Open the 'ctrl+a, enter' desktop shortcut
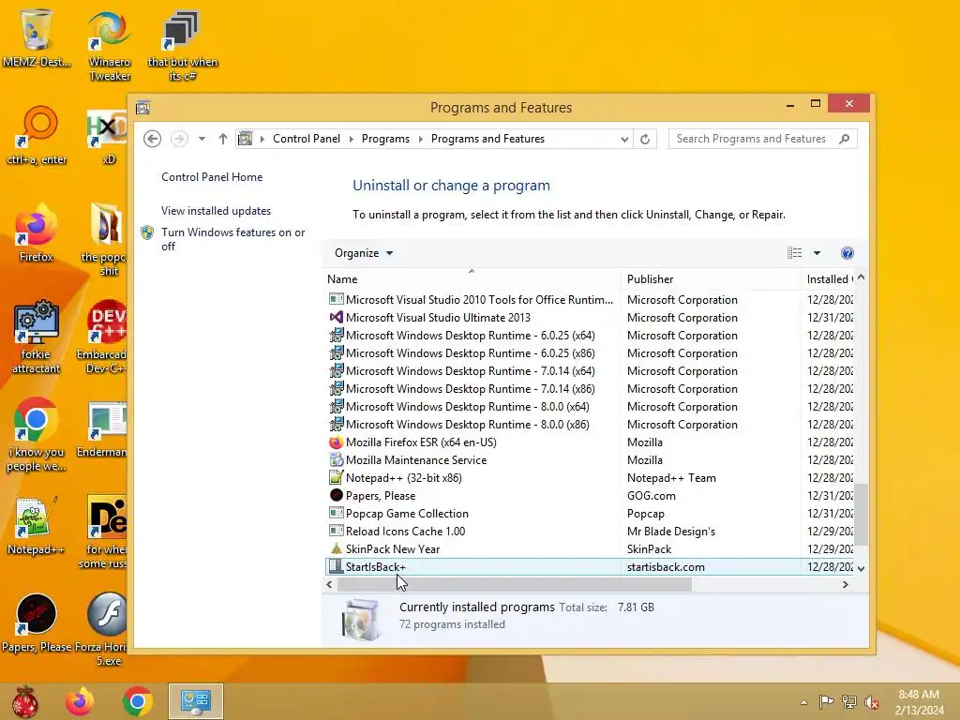The height and width of the screenshot is (720, 960). coord(37,135)
